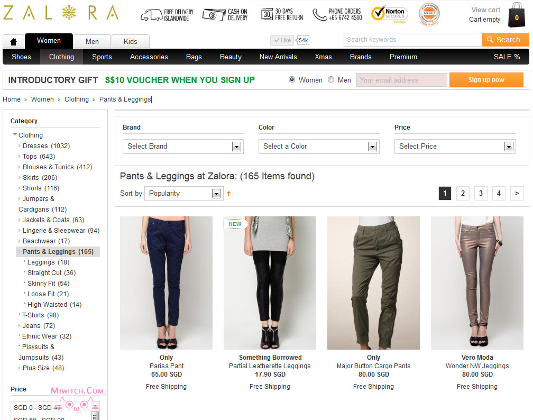This screenshot has height=420, width=533.
Task: Click the orange Search button
Action: [506, 40]
